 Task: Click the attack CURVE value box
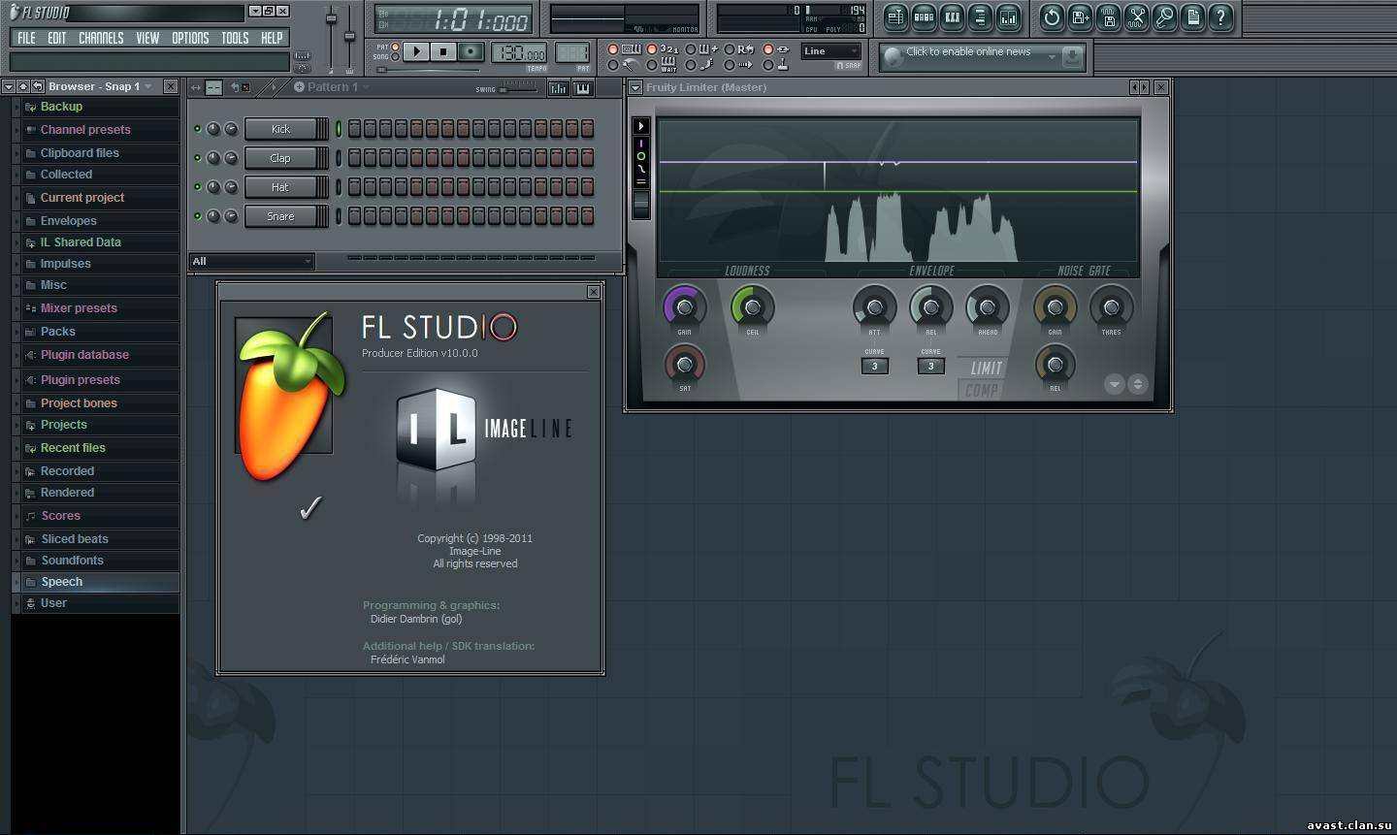coord(874,367)
